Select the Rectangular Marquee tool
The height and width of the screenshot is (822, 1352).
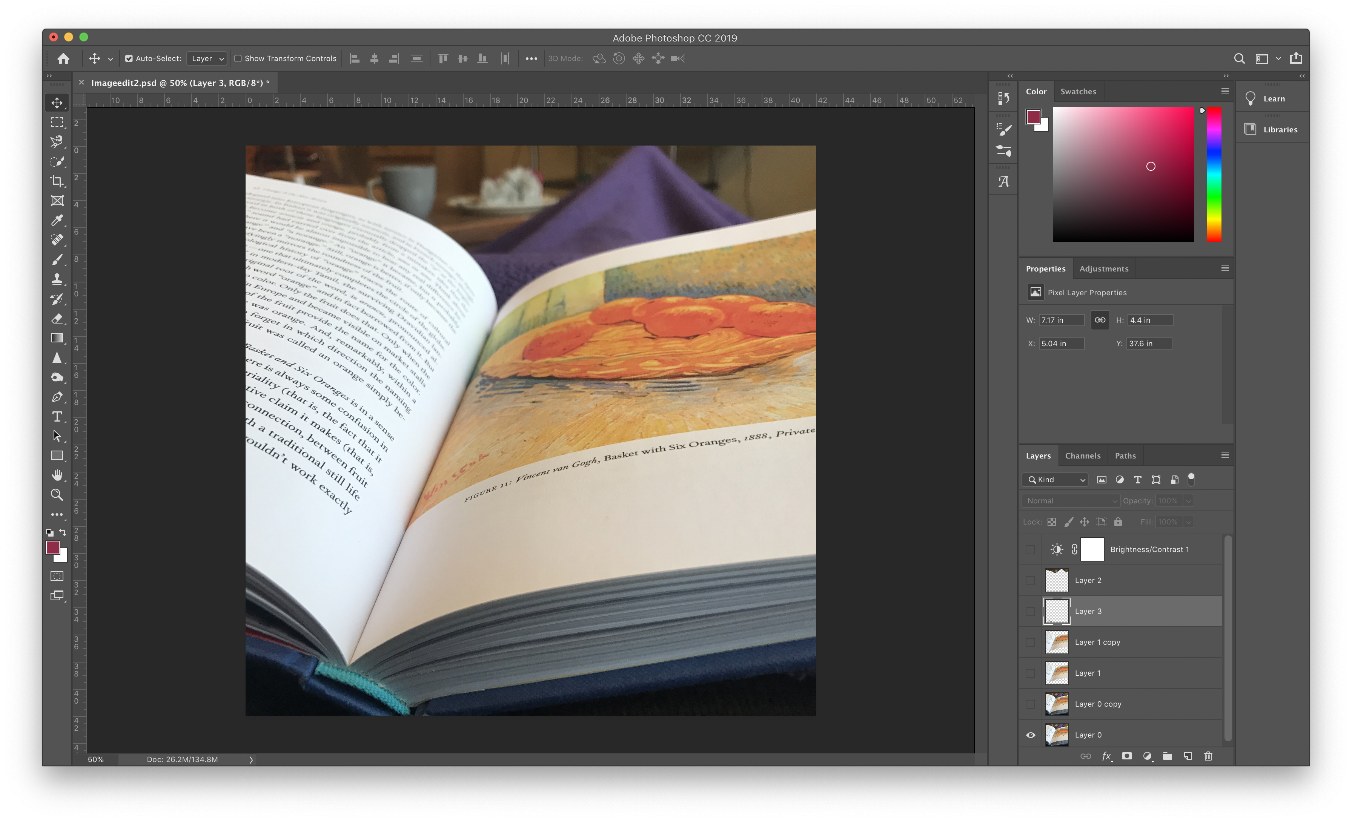pyautogui.click(x=57, y=122)
